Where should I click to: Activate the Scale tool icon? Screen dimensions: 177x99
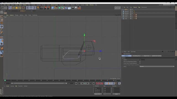coord(17,8)
